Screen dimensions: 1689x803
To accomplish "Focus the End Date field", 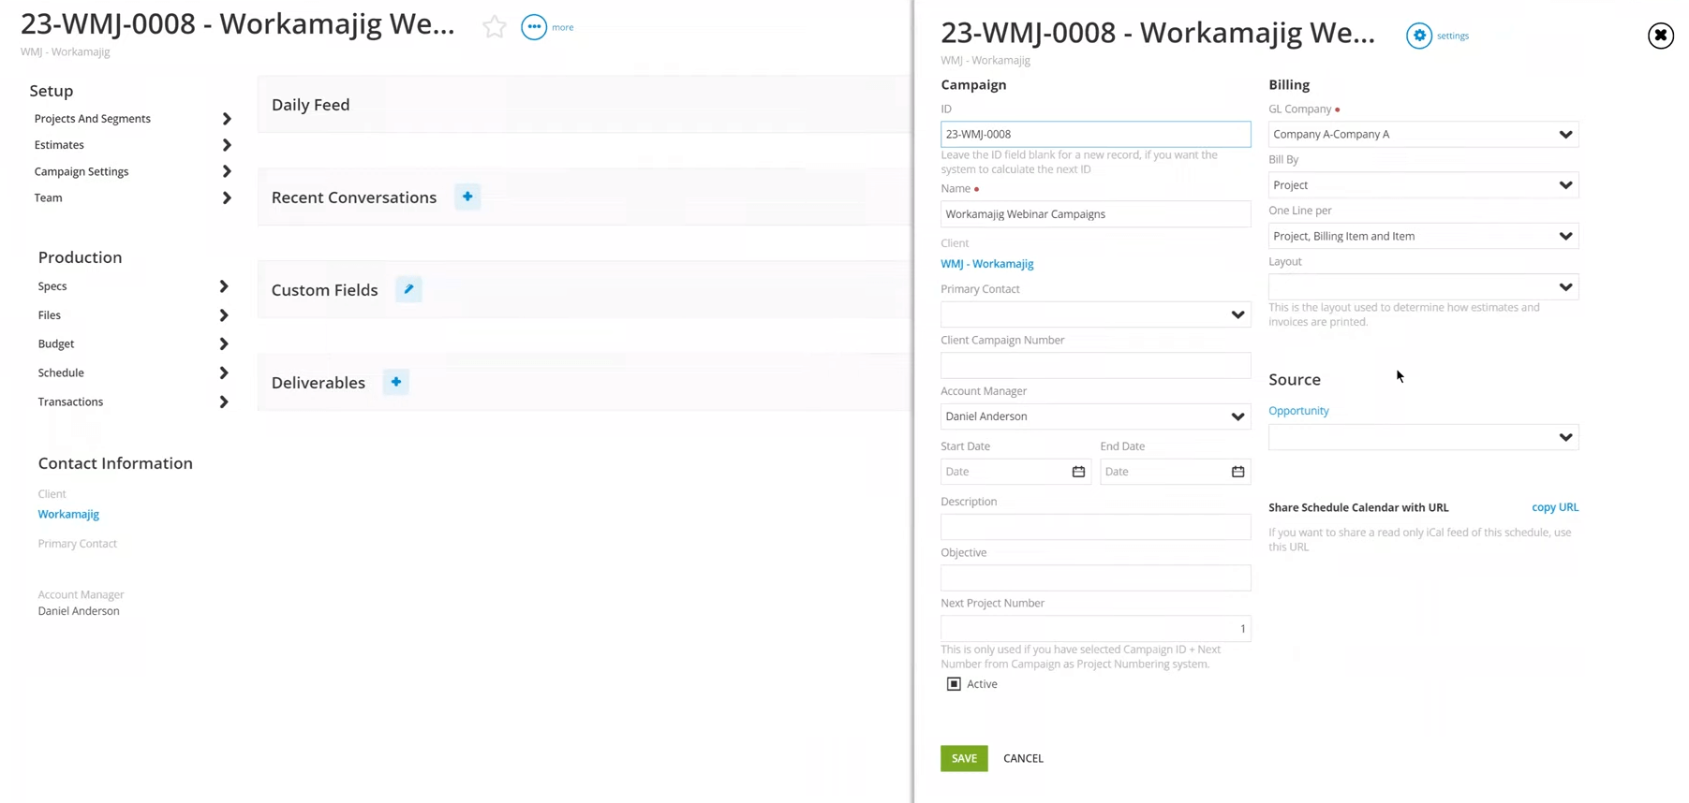I will coord(1175,472).
